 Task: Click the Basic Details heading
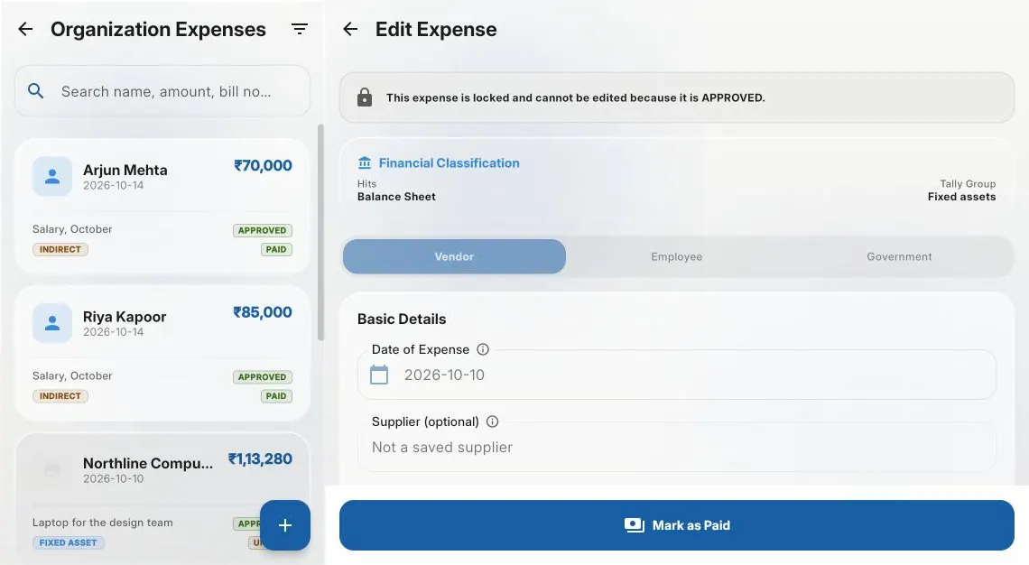coord(402,319)
